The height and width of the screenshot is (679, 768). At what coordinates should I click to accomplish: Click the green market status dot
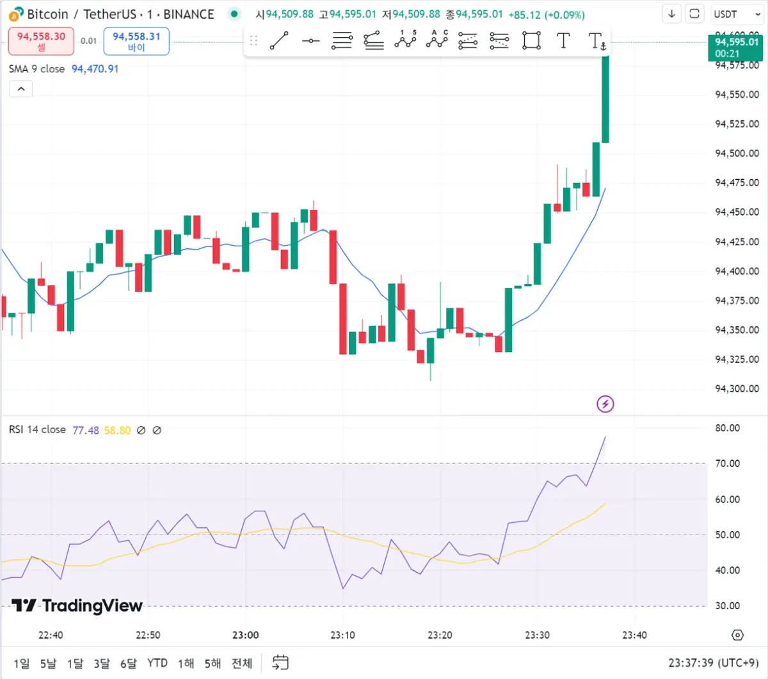234,14
